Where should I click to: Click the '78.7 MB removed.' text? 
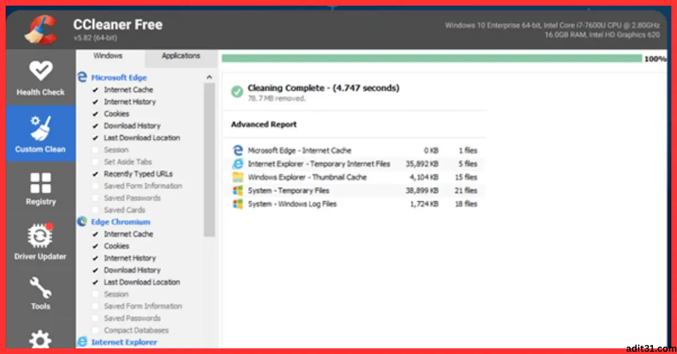click(x=276, y=99)
